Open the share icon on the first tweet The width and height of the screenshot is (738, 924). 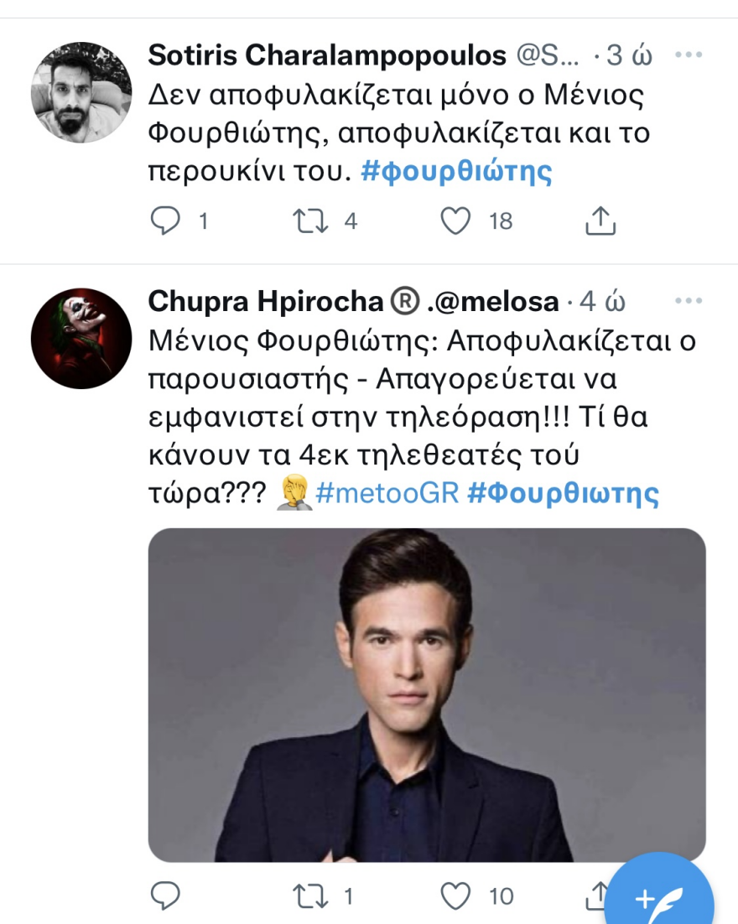600,221
